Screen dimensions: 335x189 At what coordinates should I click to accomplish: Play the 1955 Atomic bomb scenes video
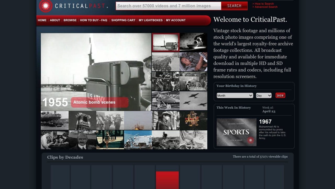(96, 72)
